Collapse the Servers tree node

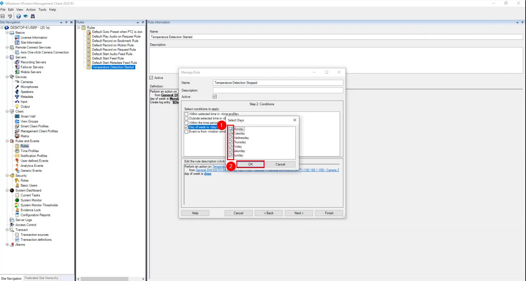click(7, 57)
